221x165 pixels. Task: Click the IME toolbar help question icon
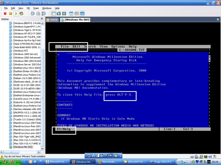[x=116, y=155]
